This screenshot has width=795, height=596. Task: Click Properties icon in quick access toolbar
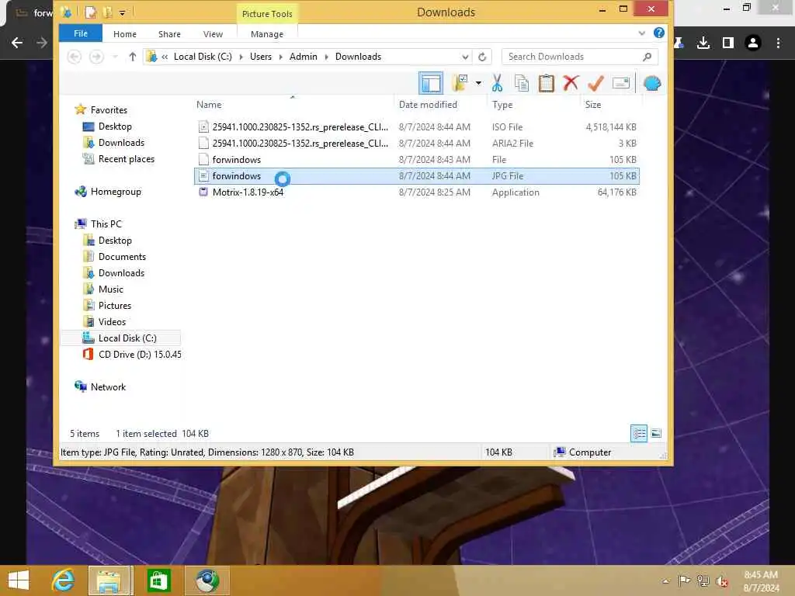(x=91, y=12)
